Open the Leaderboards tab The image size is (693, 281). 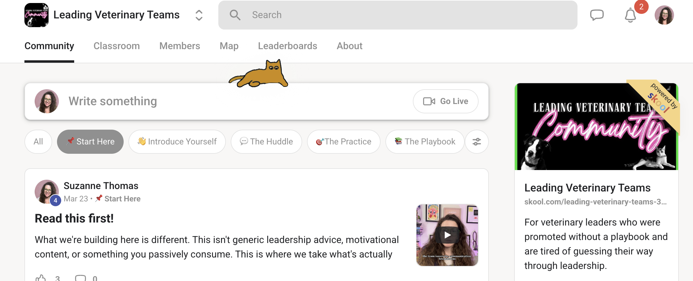(288, 46)
